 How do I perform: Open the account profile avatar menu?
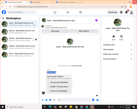[132, 12]
